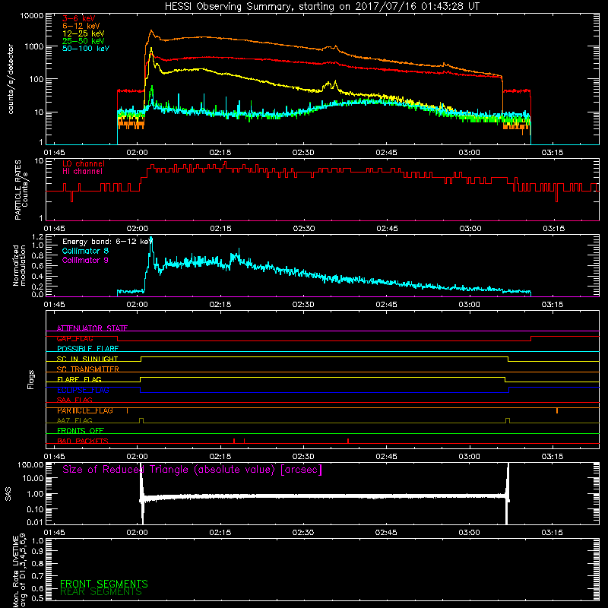Click the HESSI Observing Summary title text
This screenshot has width=608, height=608.
click(321, 7)
